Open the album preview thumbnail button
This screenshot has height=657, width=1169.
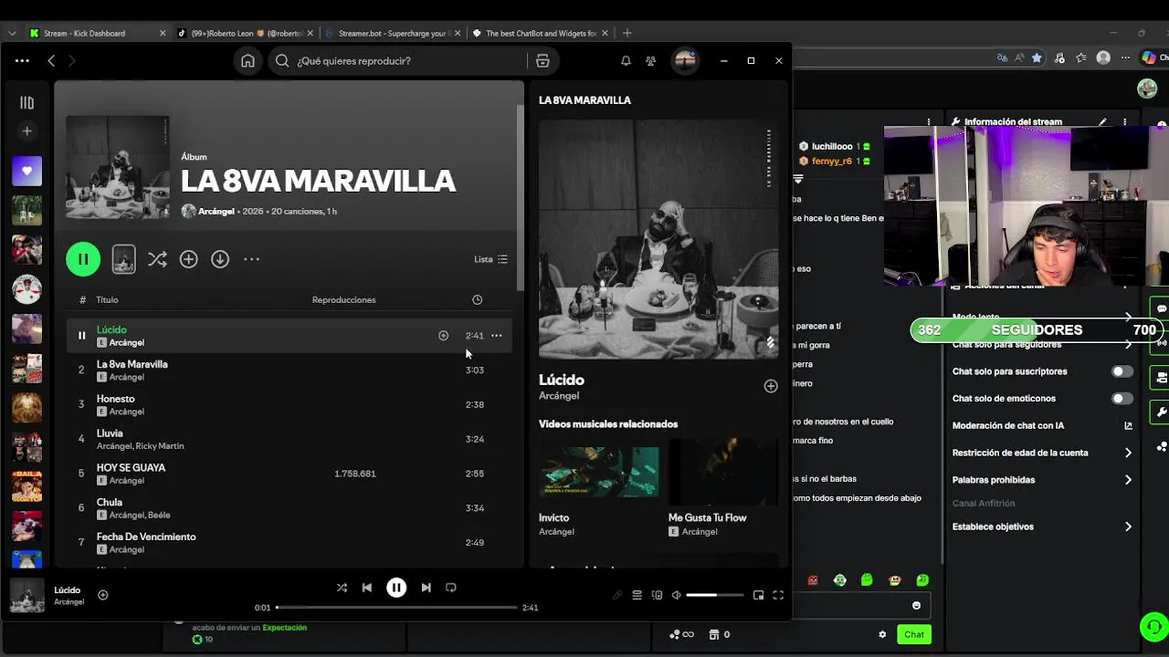tap(123, 259)
